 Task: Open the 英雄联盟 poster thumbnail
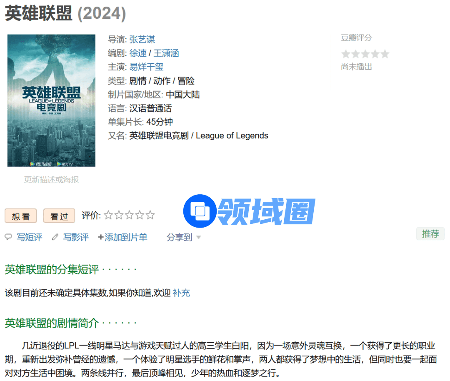(51, 100)
